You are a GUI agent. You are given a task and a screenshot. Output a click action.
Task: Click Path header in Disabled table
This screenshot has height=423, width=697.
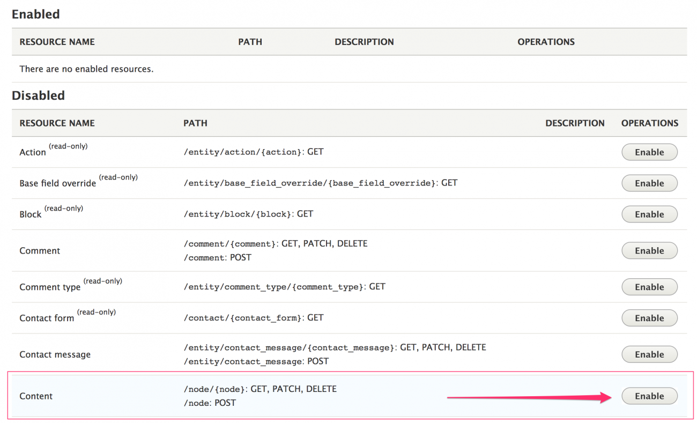click(x=195, y=123)
